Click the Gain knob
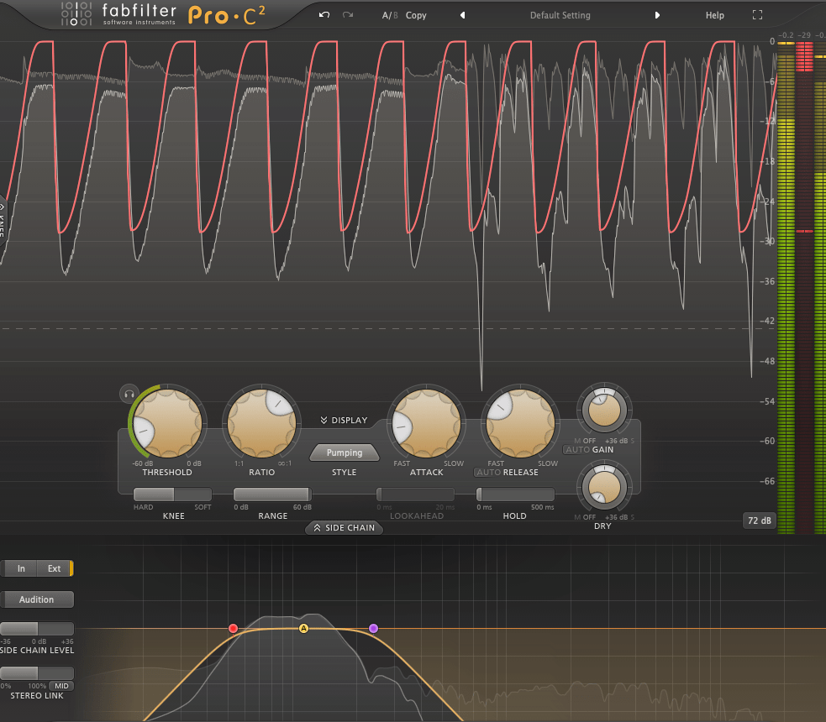The height and width of the screenshot is (722, 826). point(604,411)
